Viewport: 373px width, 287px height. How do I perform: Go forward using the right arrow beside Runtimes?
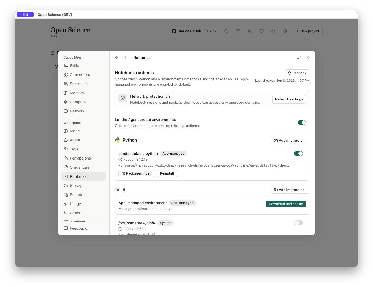[x=125, y=58]
